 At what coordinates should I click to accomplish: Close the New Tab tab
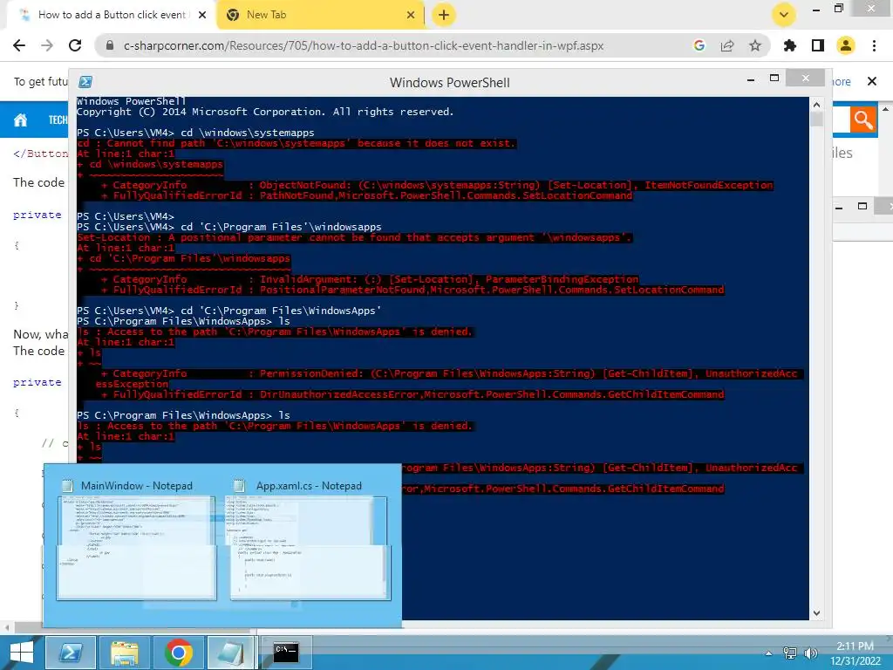pyautogui.click(x=410, y=15)
